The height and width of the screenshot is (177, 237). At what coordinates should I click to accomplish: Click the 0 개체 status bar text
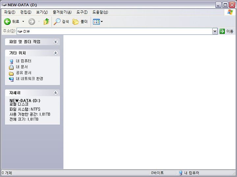(x=7, y=173)
